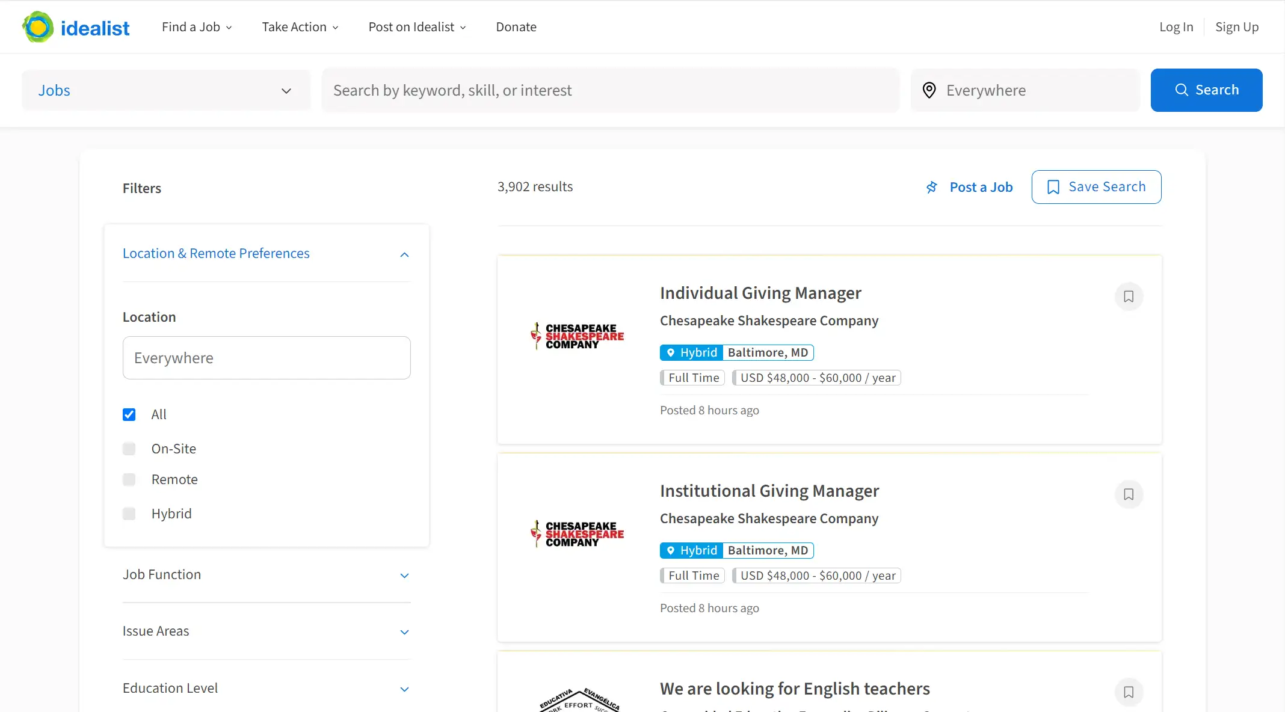The image size is (1285, 712).
Task: Enable the Remote filter checkbox
Action: point(129,479)
